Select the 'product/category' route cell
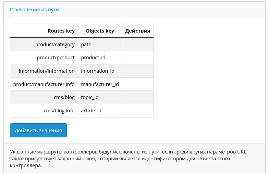Viewport: 268px width, 173px height. click(x=55, y=45)
